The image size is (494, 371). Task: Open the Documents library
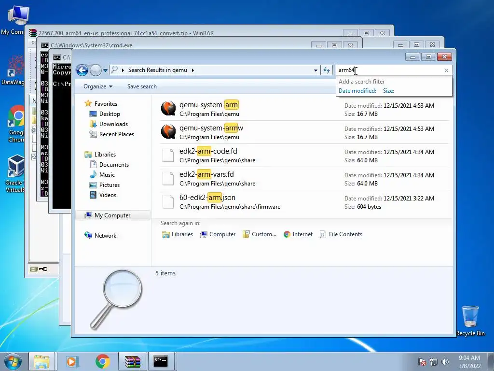[x=114, y=164]
